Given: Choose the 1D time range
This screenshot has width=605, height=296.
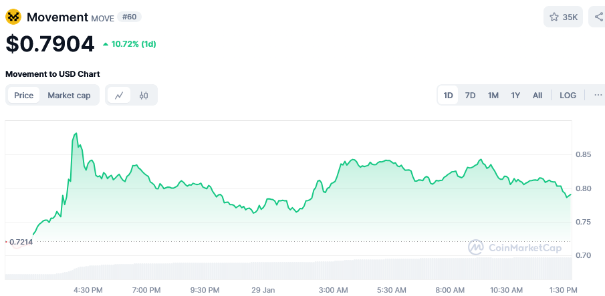Looking at the screenshot, I should click(448, 95).
